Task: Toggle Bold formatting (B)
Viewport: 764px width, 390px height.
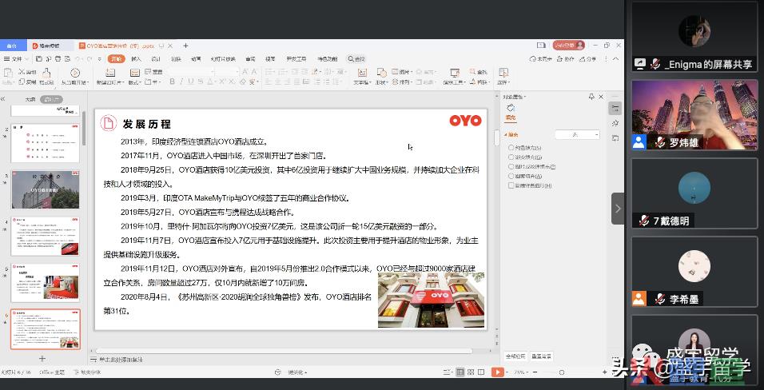Action: [172, 82]
